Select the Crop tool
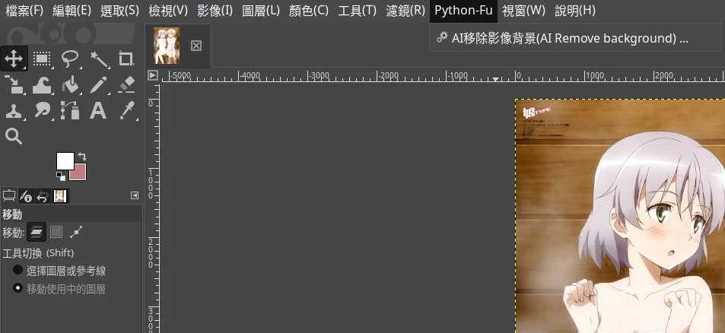 [126, 59]
